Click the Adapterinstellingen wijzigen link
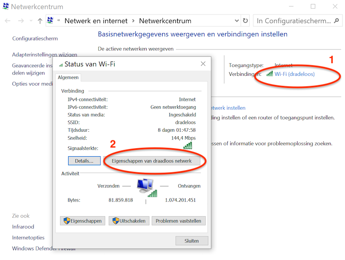Viewport: 345px width, 260px height. pos(44,55)
